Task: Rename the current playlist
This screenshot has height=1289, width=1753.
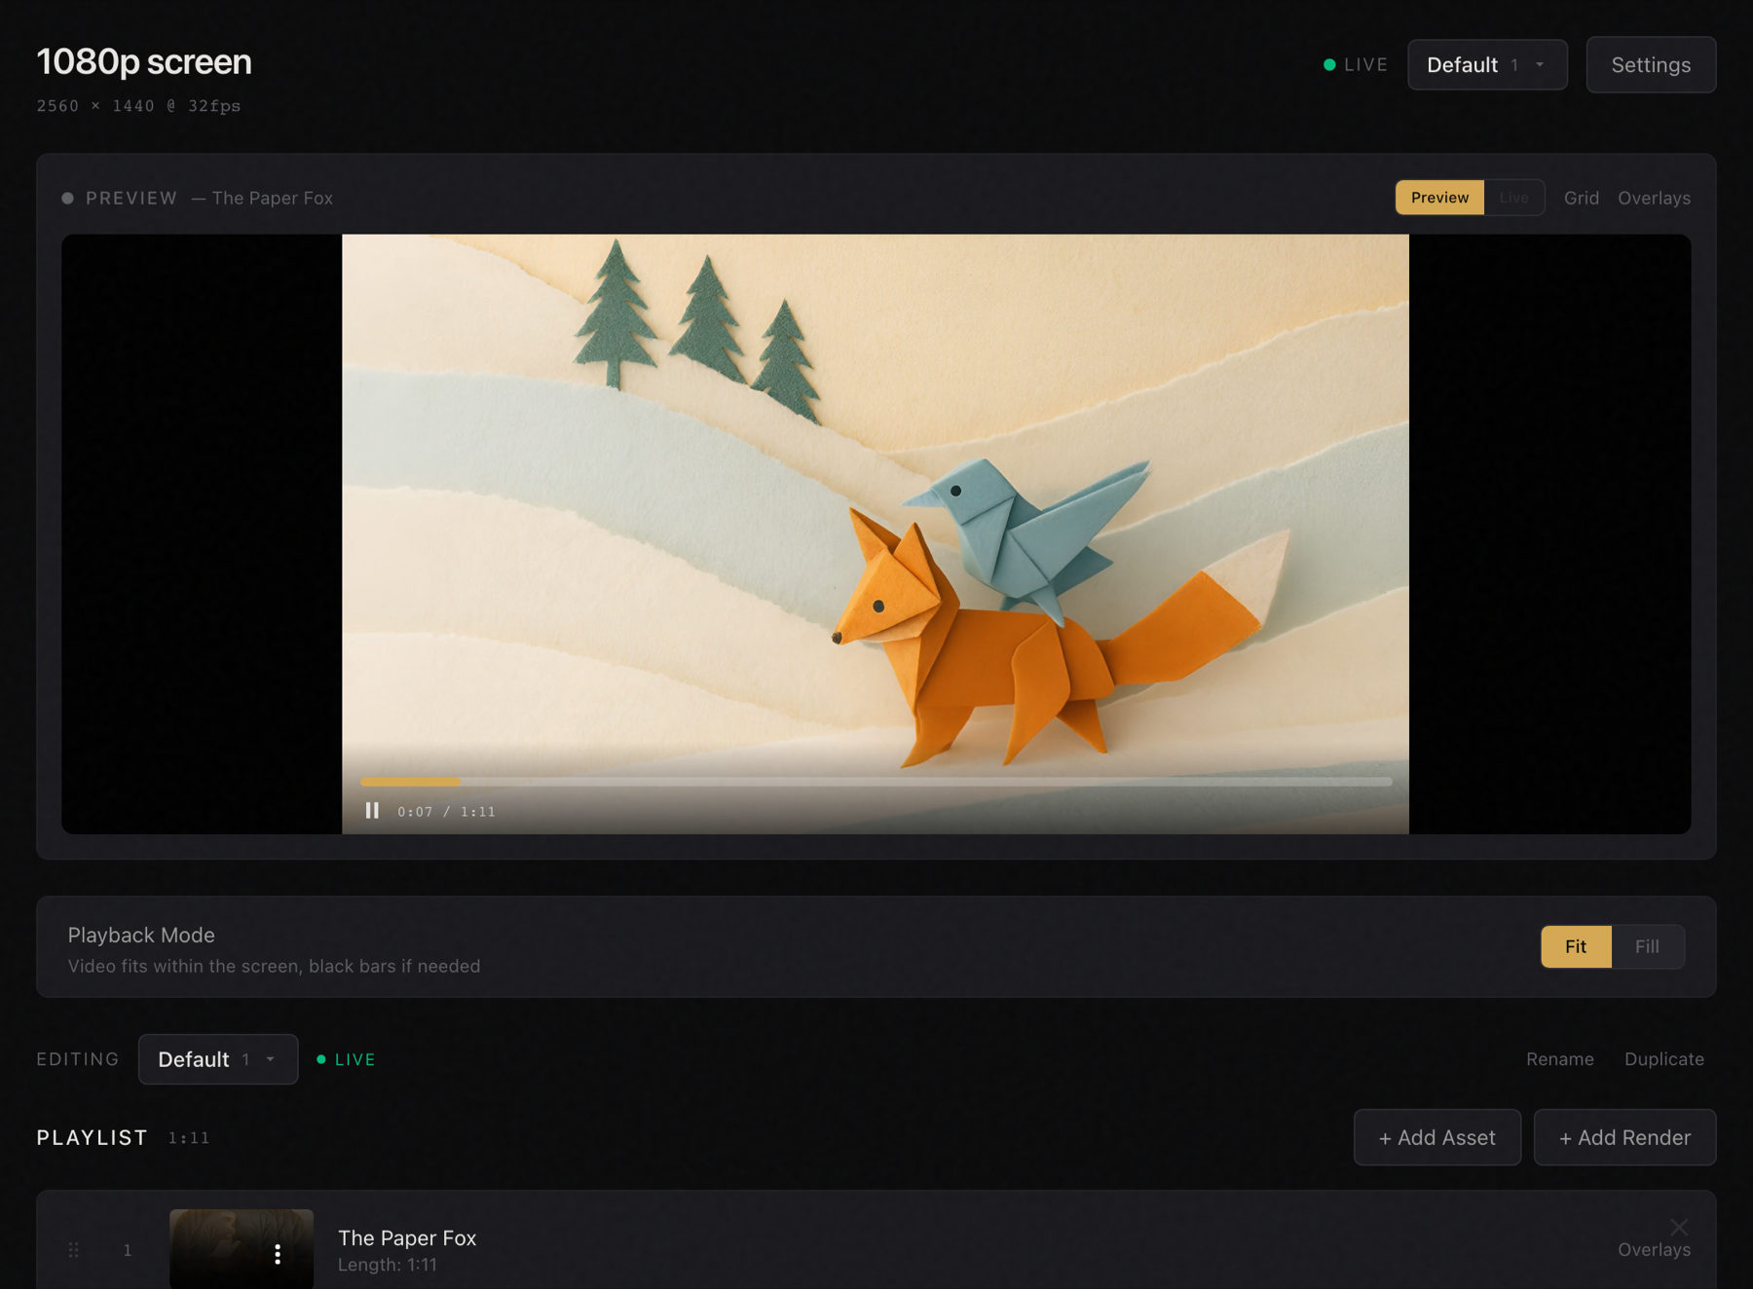Action: [x=1559, y=1059]
